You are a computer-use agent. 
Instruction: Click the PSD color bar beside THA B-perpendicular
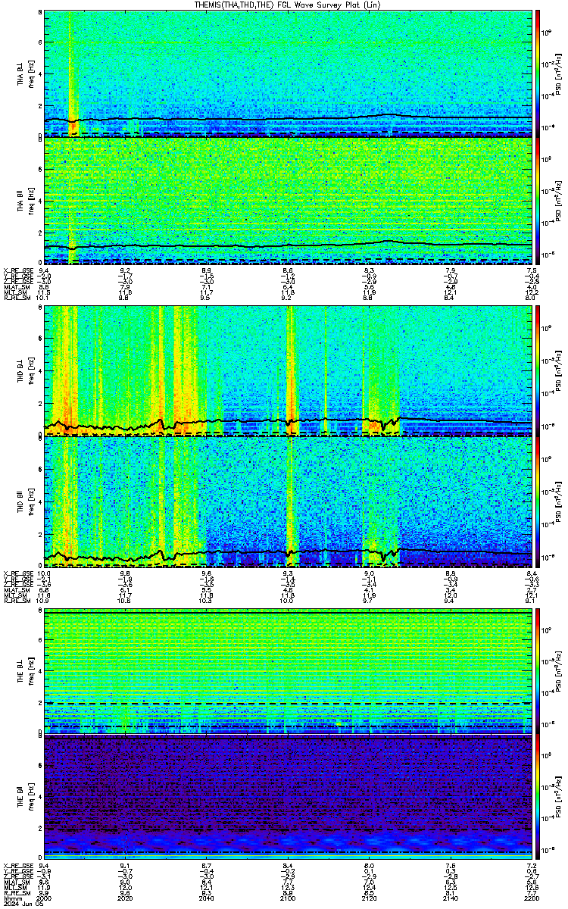point(538,73)
